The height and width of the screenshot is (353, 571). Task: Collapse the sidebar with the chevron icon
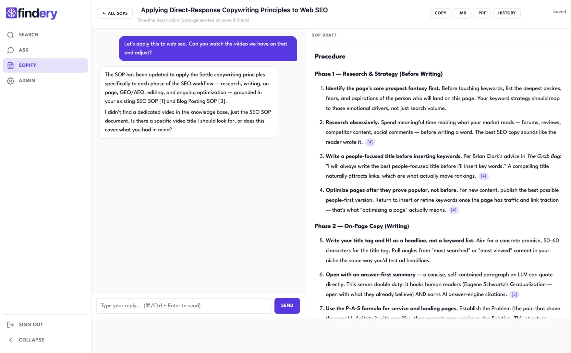click(10, 340)
